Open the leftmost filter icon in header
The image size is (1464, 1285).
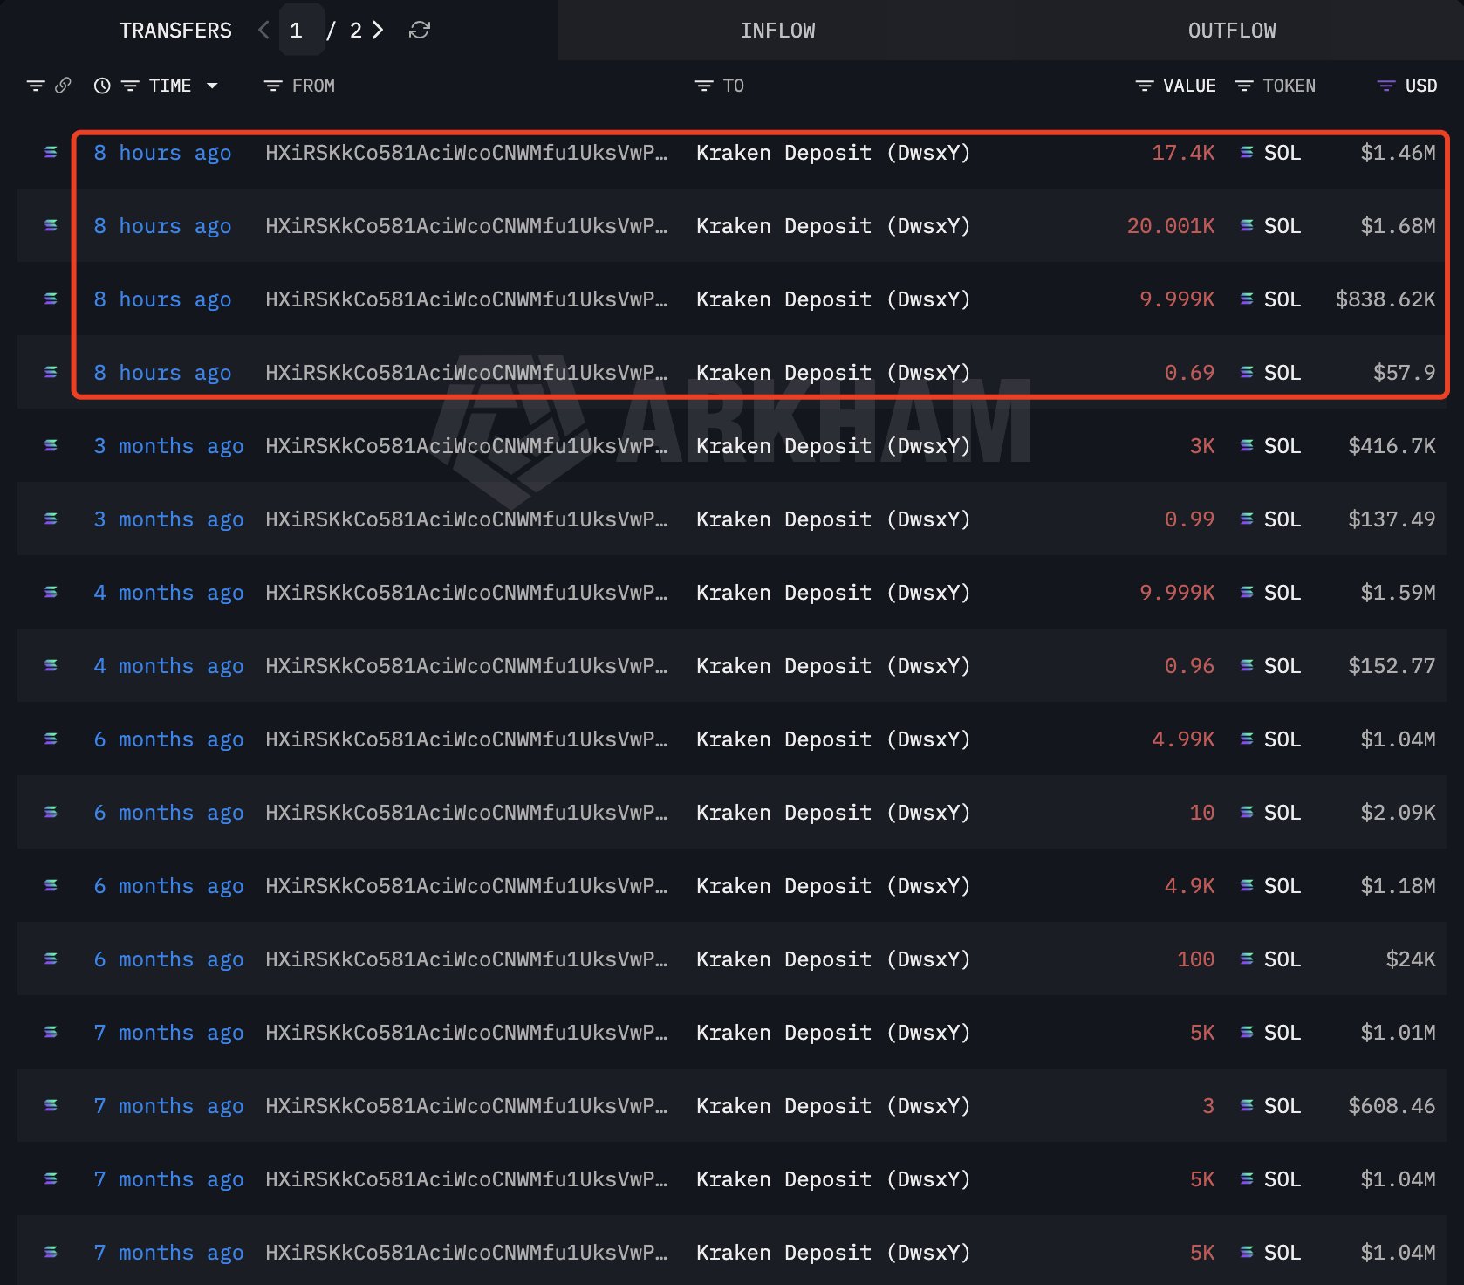point(36,86)
